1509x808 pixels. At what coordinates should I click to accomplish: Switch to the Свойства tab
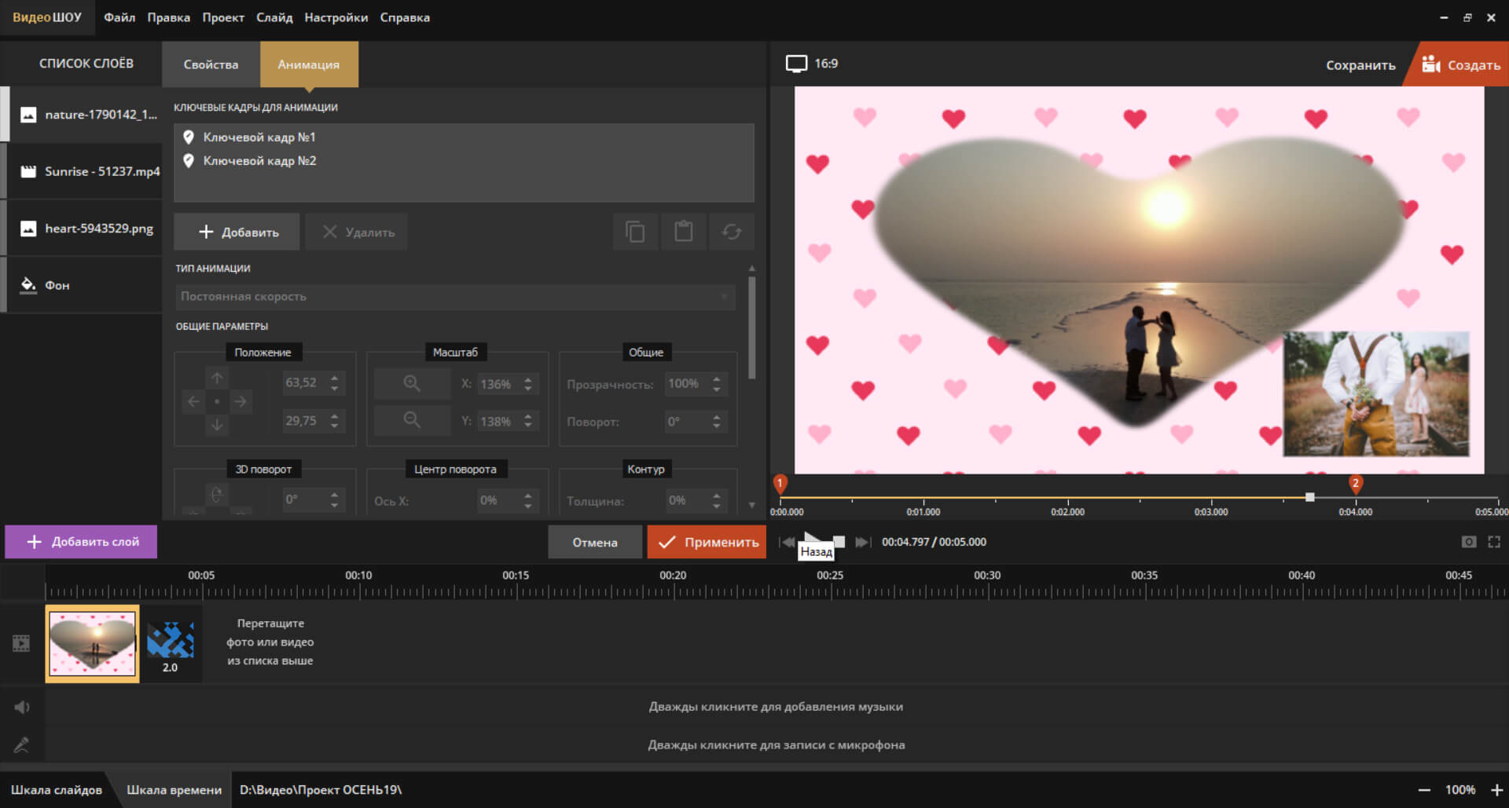coord(211,64)
